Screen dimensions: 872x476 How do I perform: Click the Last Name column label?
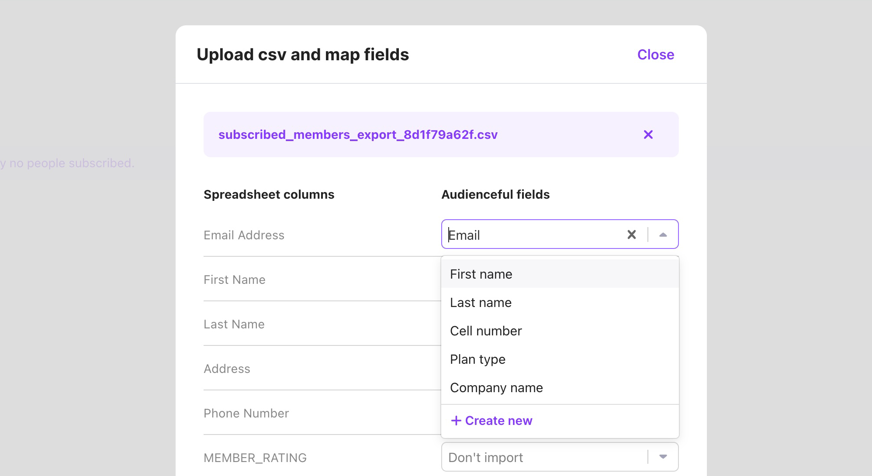pyautogui.click(x=234, y=324)
